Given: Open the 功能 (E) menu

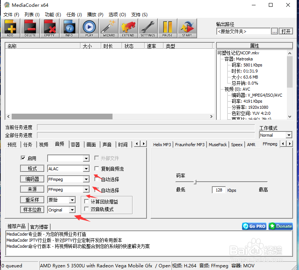Looking at the screenshot, I should (53, 15).
